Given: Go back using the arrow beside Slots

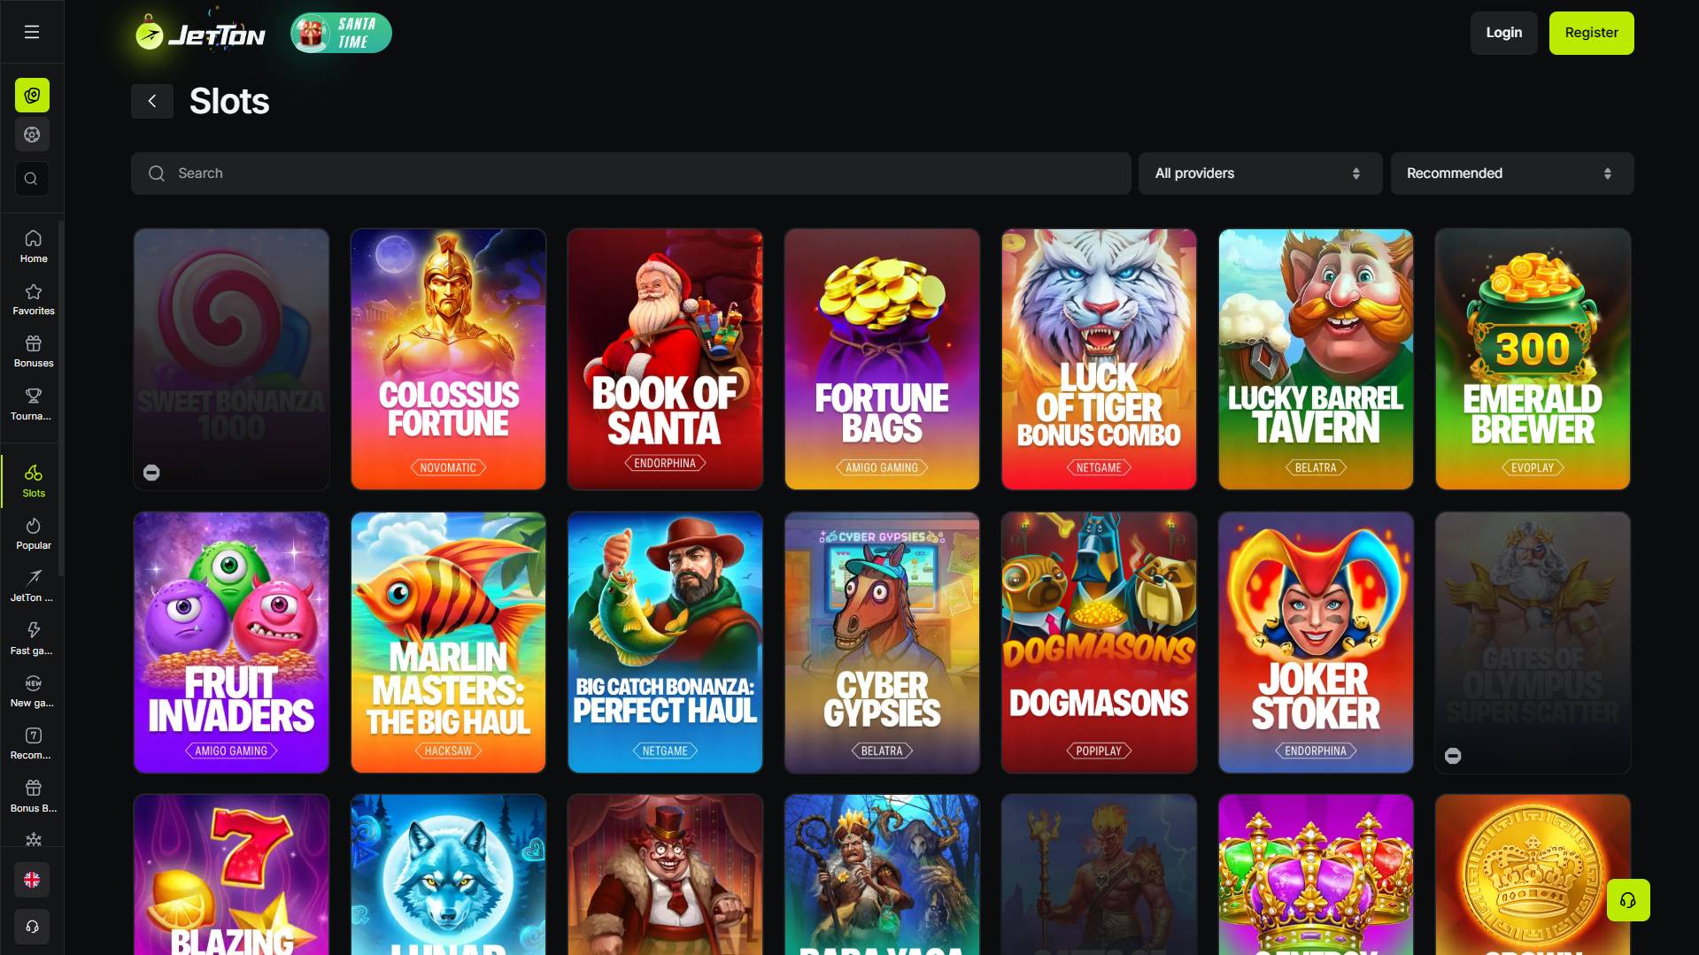Looking at the screenshot, I should tap(152, 101).
